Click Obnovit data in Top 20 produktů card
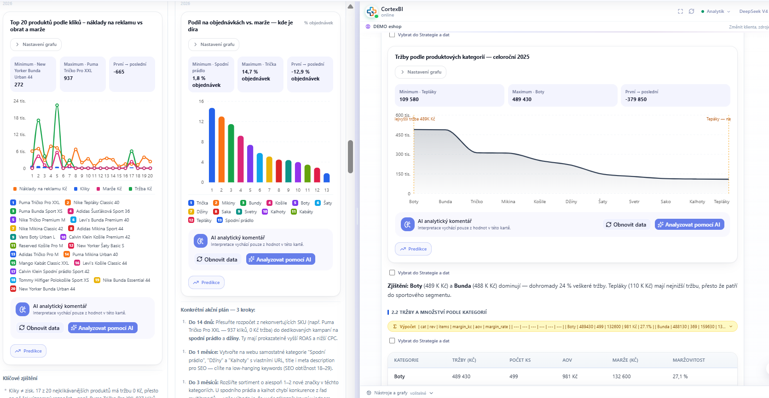Viewport: 769px width, 398px height. pos(39,328)
